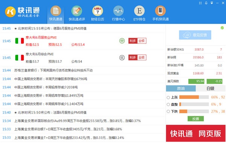Open the 快讯通点评 commentary tab
This screenshot has height=143, width=226.
tap(77, 14)
